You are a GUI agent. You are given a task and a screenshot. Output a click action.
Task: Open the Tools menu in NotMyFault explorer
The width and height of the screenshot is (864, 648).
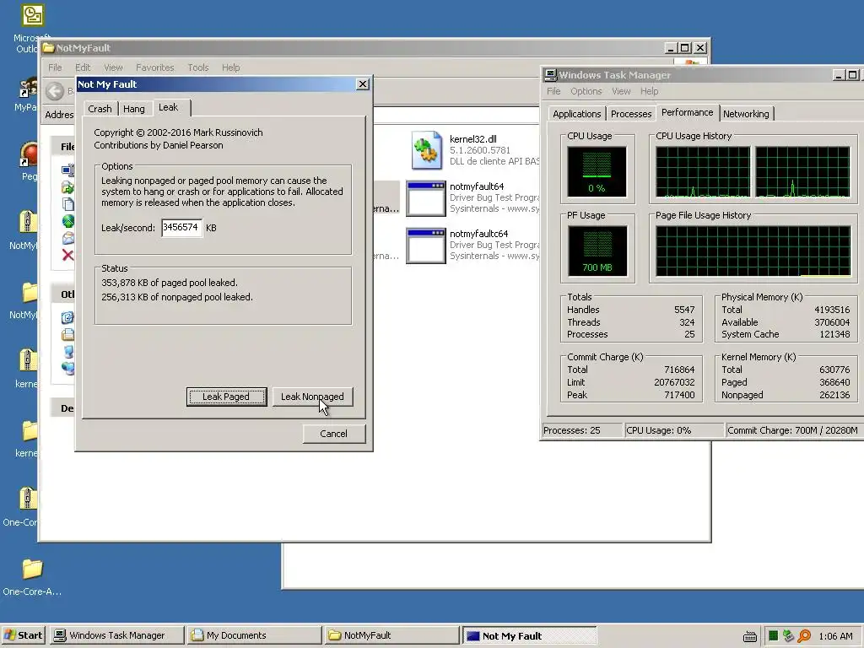pos(197,67)
